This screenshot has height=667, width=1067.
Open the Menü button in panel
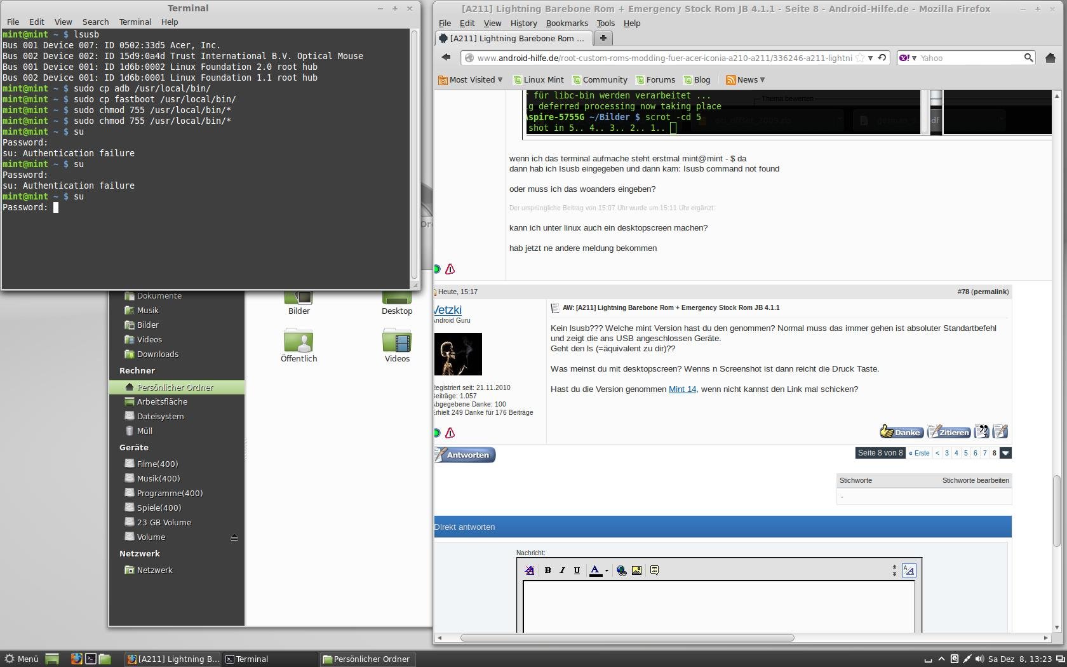point(22,659)
